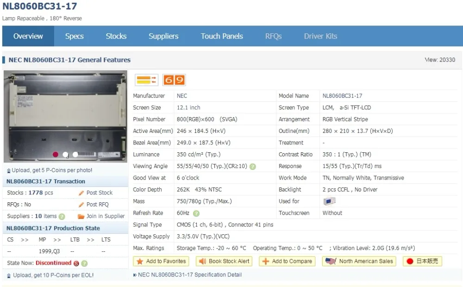The width and height of the screenshot is (463, 287).
Task: Click the Stocks 1778 pcs text
Action: (x=30, y=193)
